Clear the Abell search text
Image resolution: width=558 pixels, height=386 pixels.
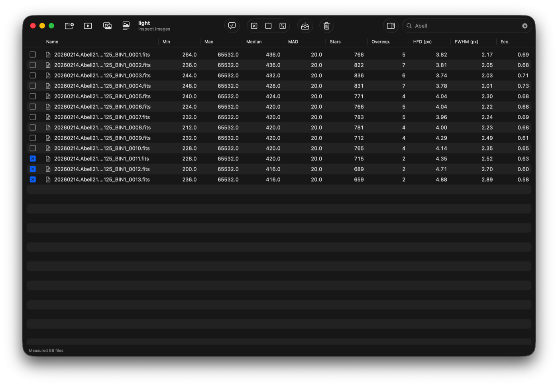click(x=525, y=26)
